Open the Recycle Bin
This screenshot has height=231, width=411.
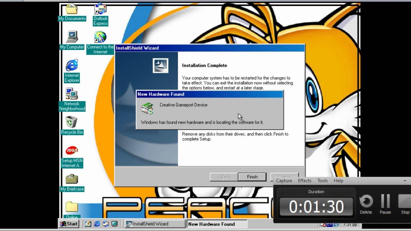[72, 125]
